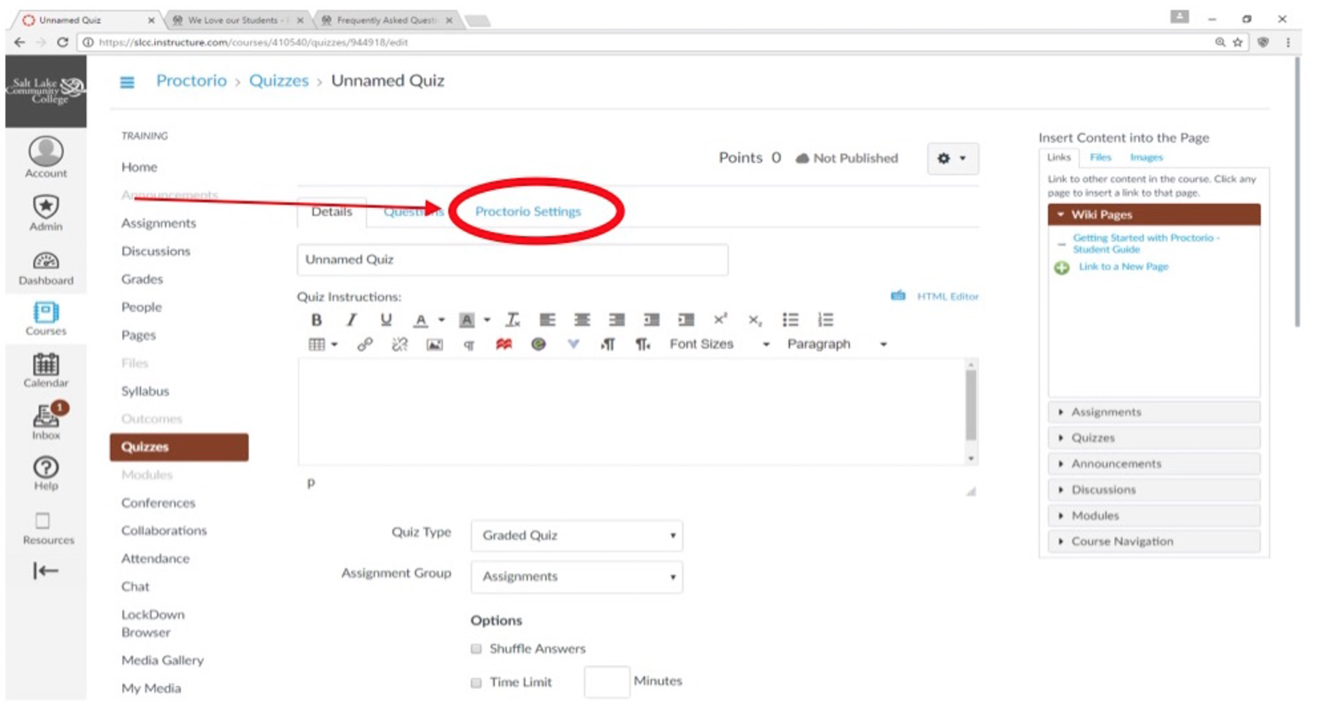The width and height of the screenshot is (1319, 713).
Task: Enable the Shuffle Answers checkbox
Action: (476, 649)
